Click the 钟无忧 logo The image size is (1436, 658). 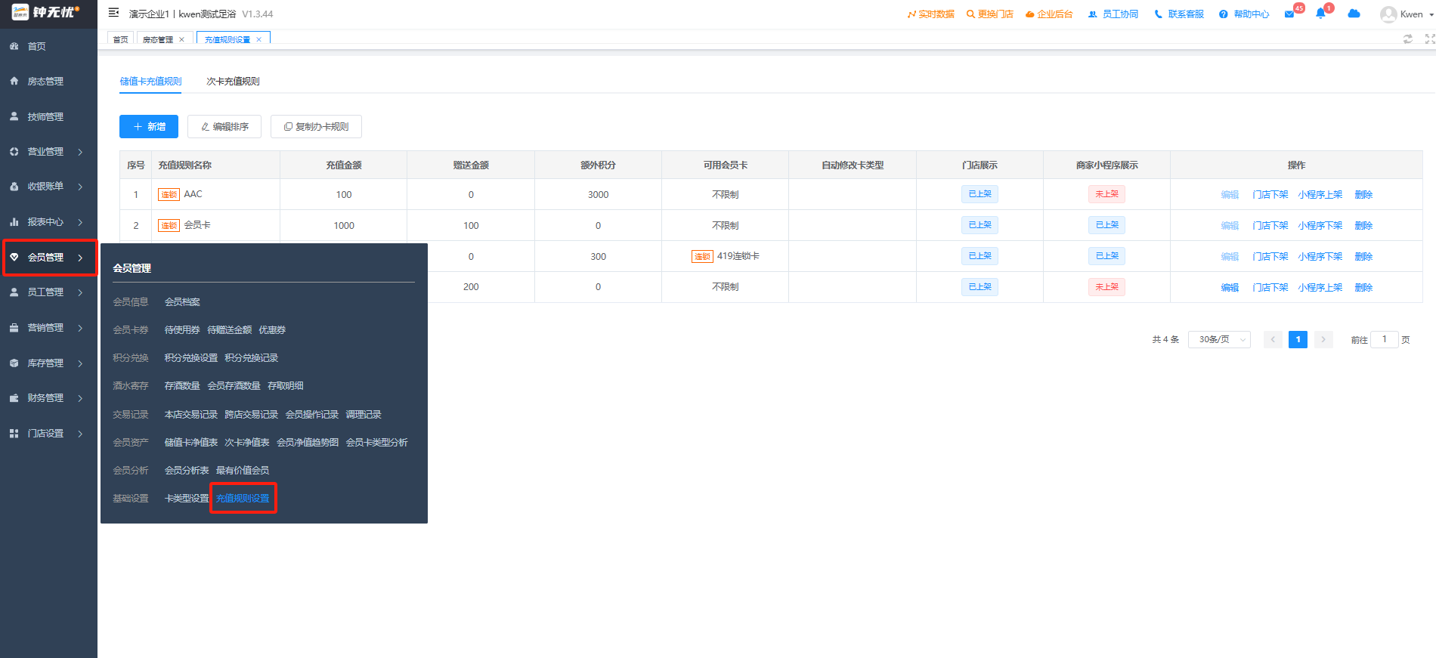point(45,12)
